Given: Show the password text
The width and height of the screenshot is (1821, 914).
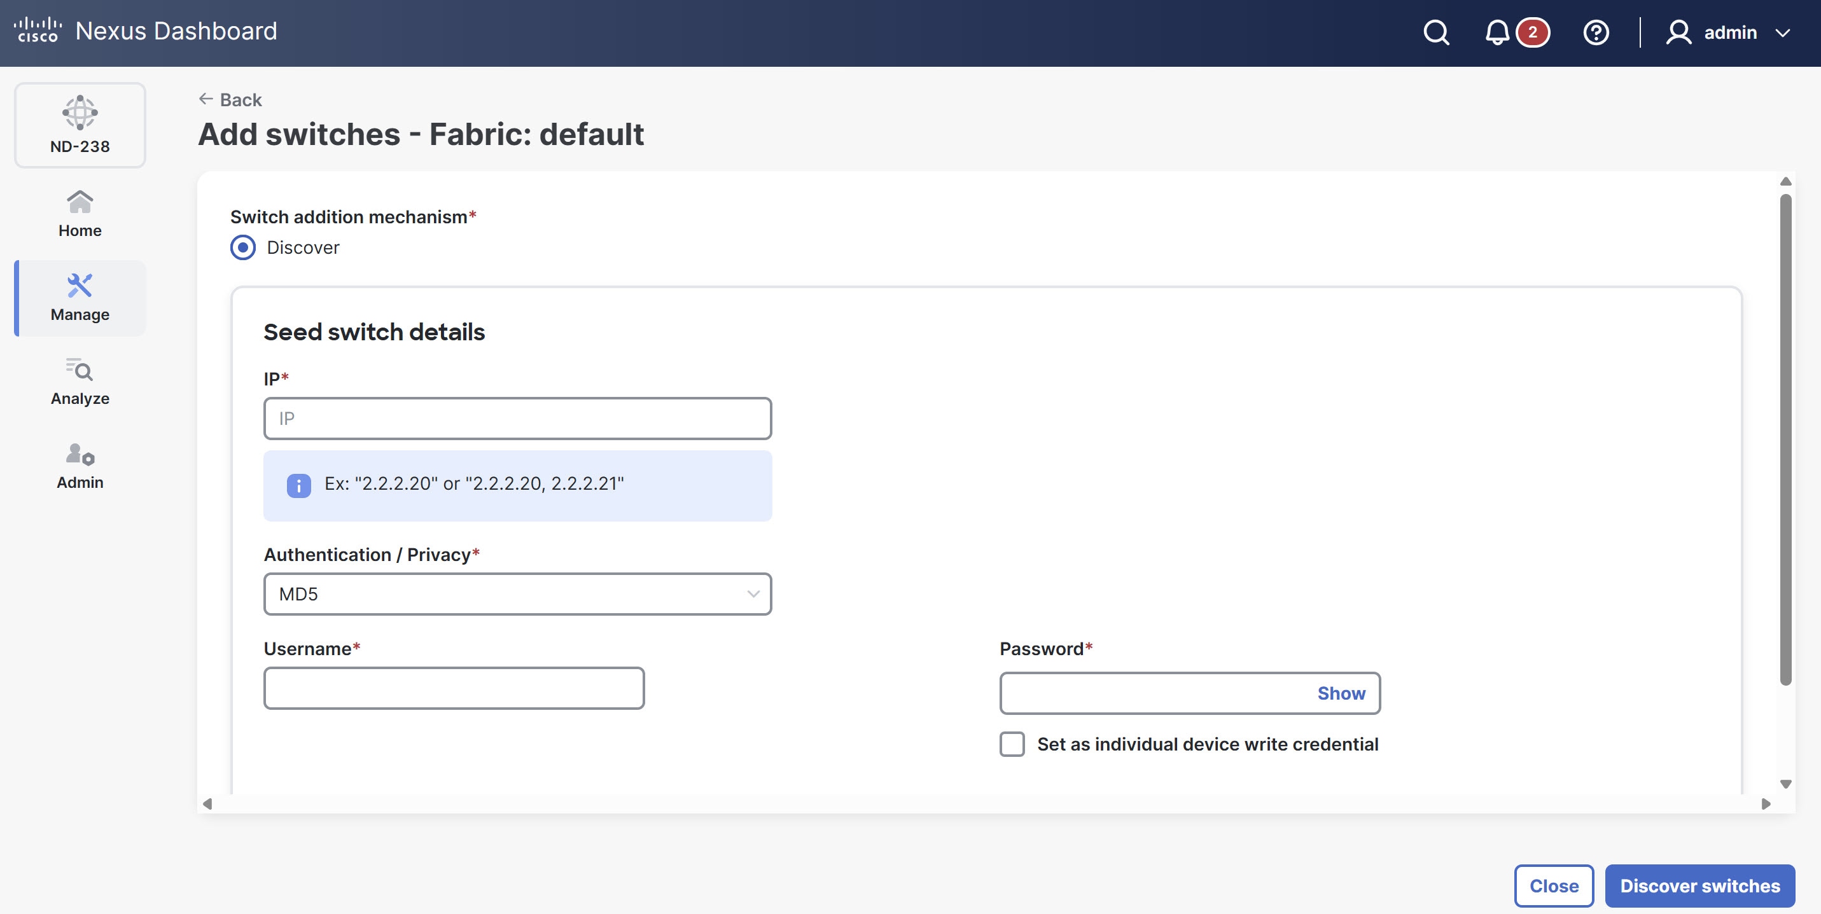Looking at the screenshot, I should (1341, 693).
